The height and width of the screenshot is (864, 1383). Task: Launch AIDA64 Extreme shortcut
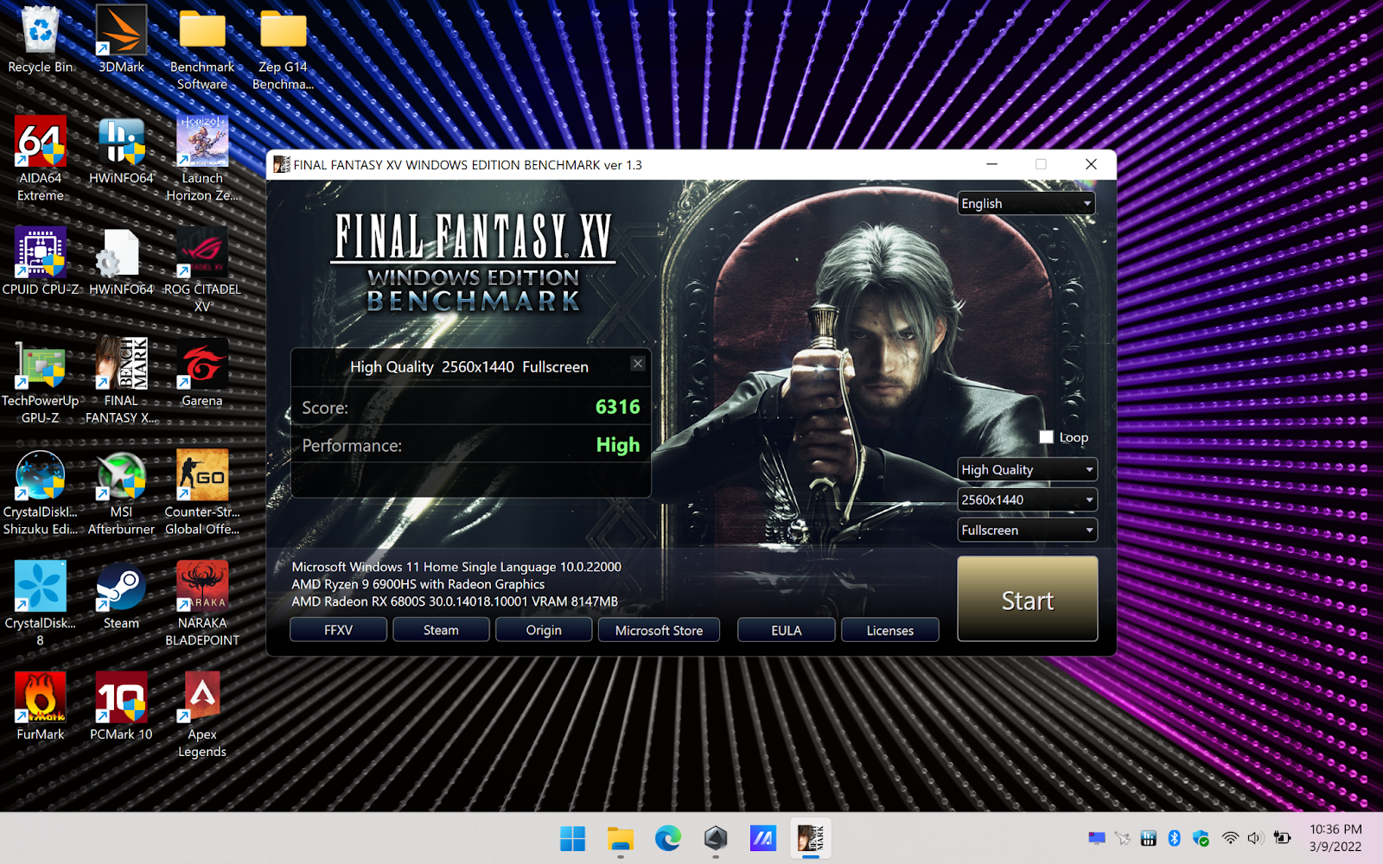coord(40,159)
